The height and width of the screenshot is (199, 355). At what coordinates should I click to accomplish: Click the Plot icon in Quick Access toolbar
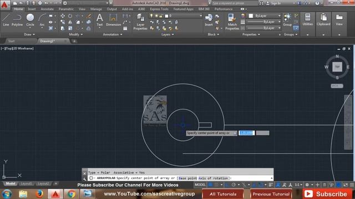pyautogui.click(x=40, y=3)
